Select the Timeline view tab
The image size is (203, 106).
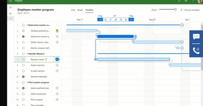click(x=89, y=10)
